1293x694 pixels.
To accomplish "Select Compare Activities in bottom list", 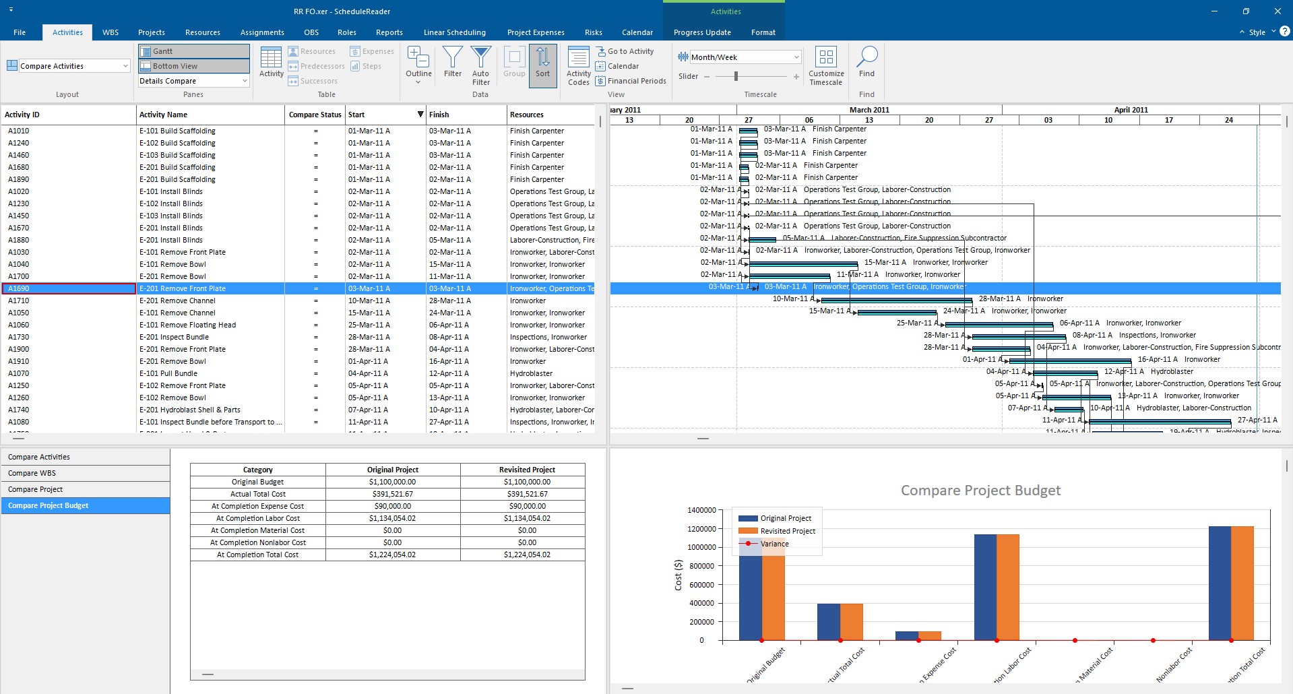I will pos(86,457).
